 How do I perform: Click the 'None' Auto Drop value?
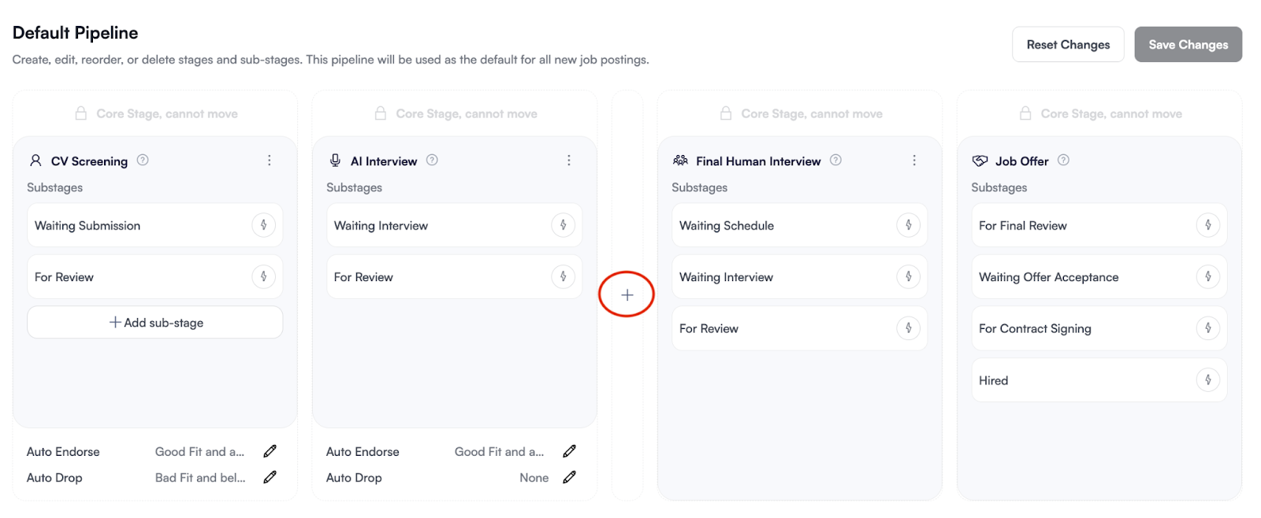click(534, 478)
